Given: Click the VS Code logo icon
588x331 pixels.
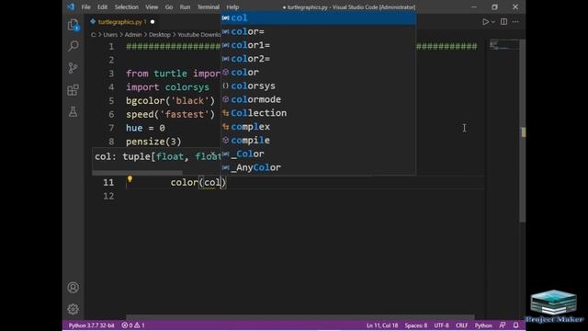Looking at the screenshot, I should pyautogui.click(x=71, y=6).
